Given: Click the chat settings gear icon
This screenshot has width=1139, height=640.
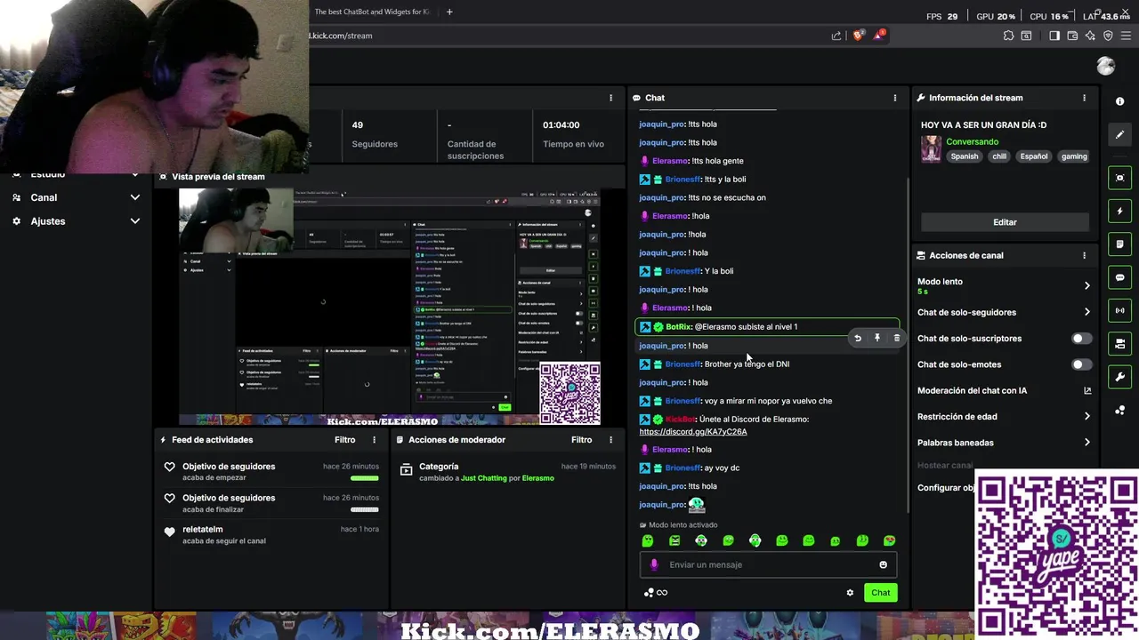Looking at the screenshot, I should point(850,593).
